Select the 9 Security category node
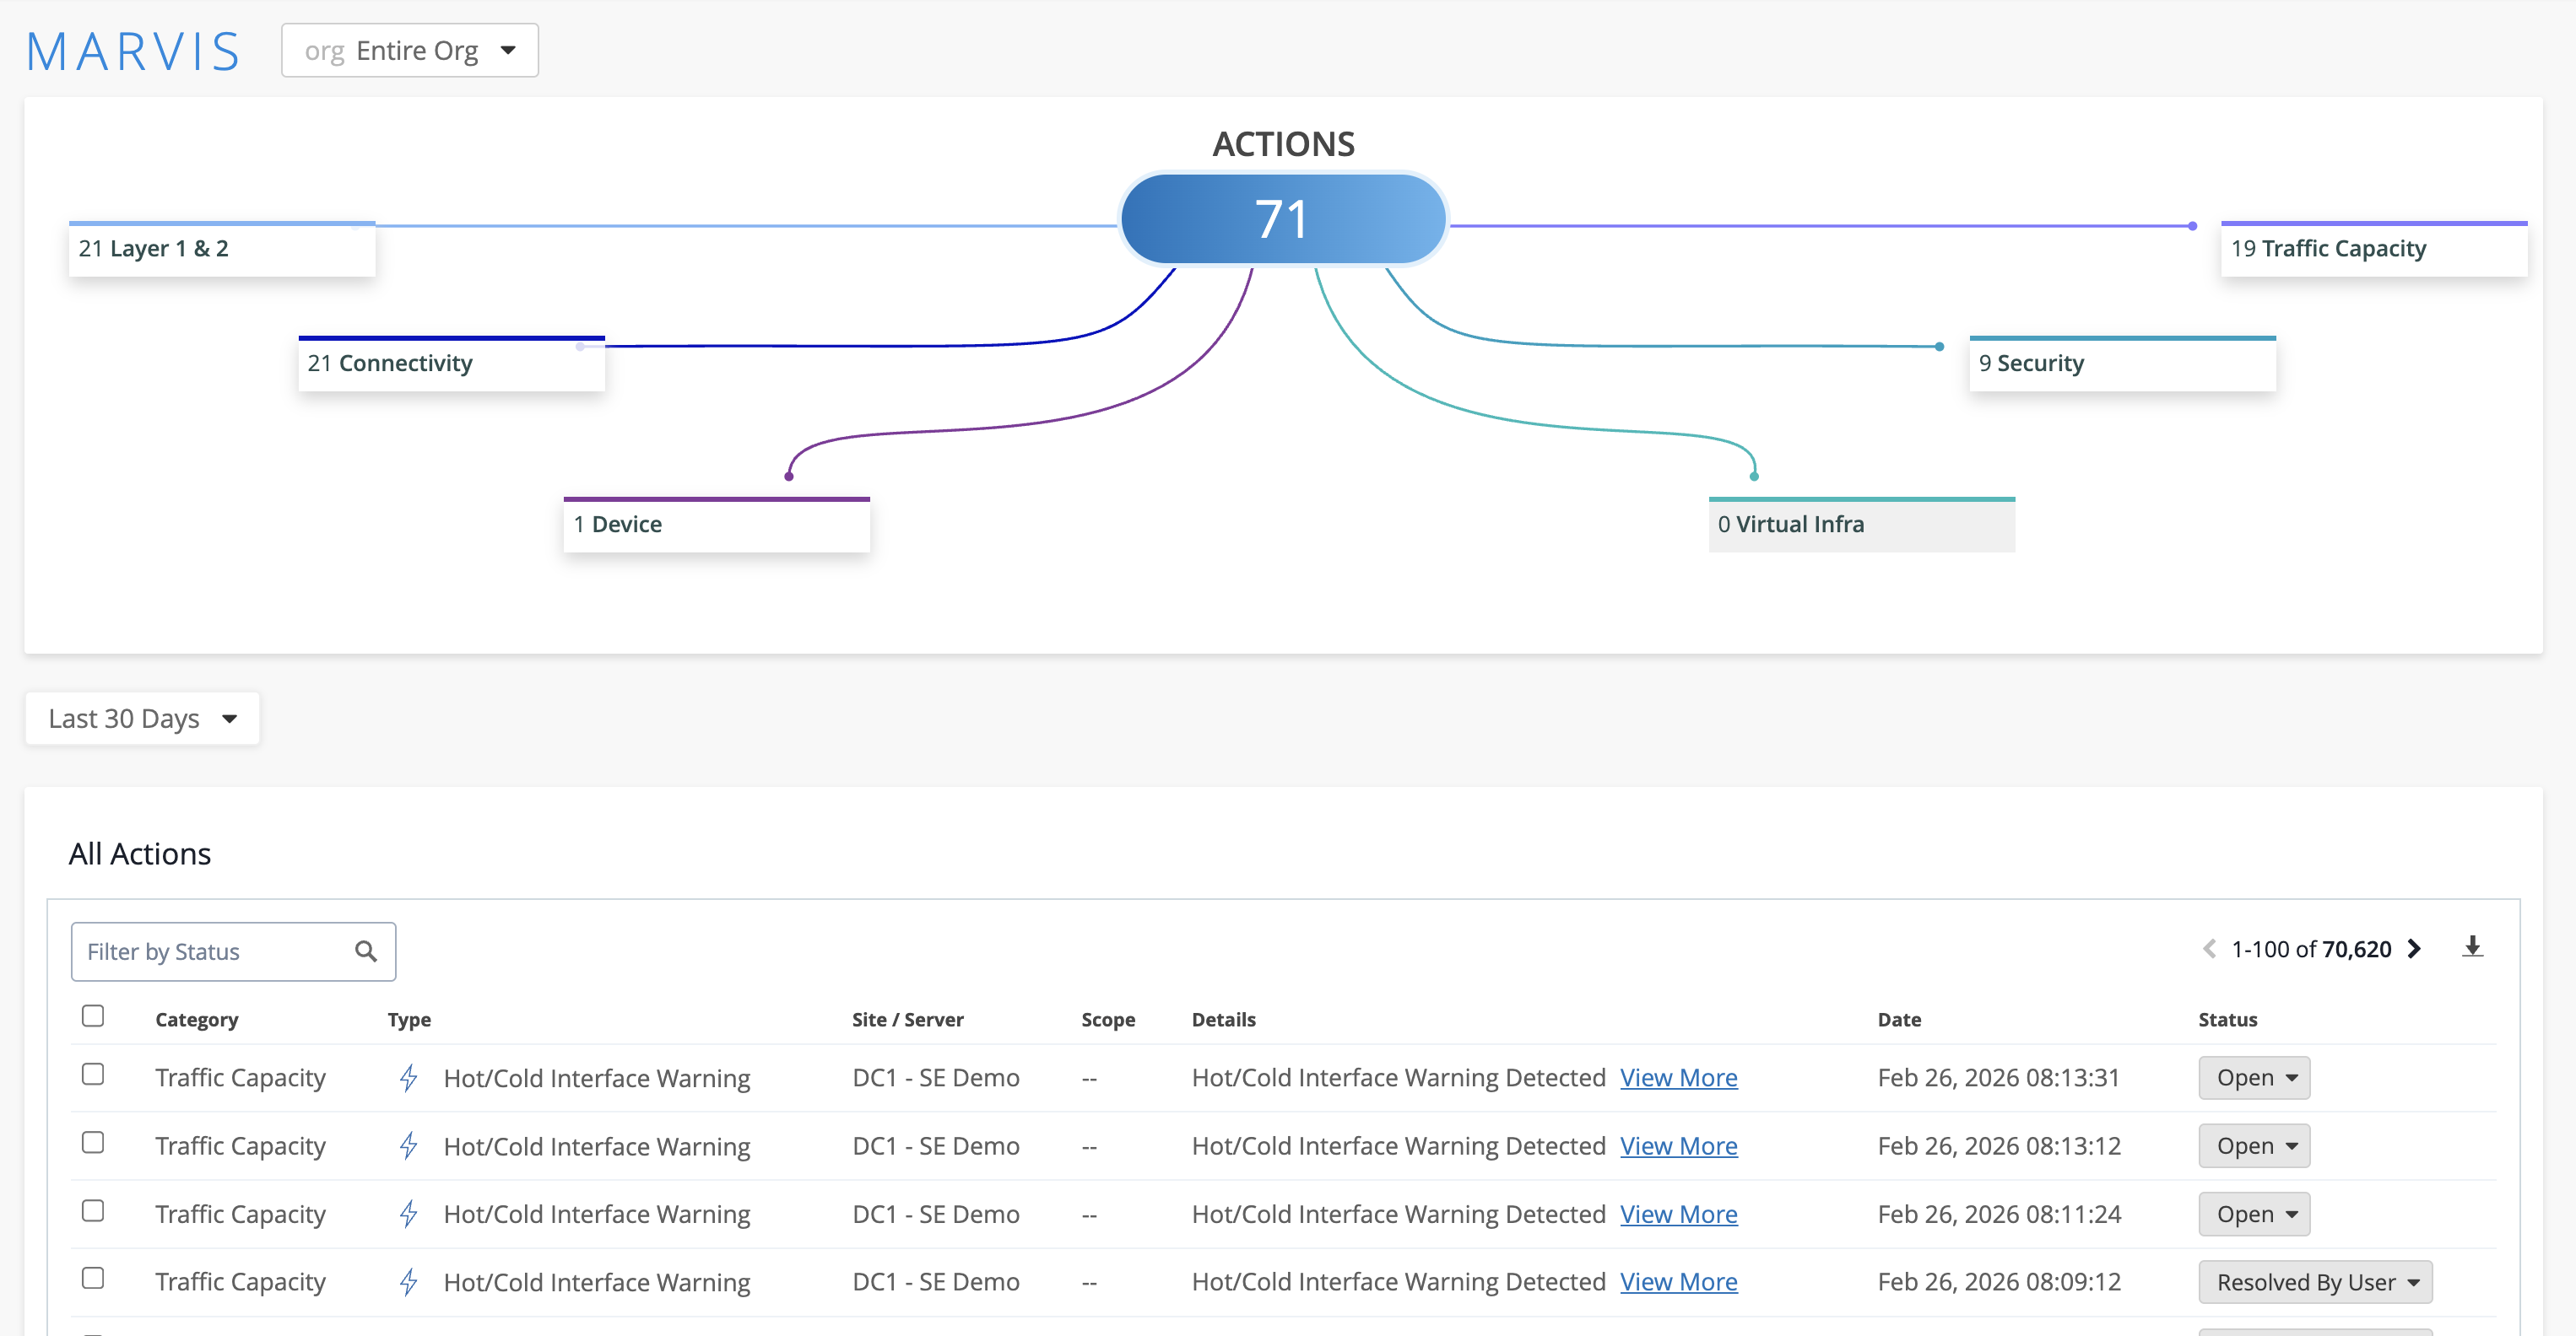Screen dimensions: 2576x1336 point(2122,363)
